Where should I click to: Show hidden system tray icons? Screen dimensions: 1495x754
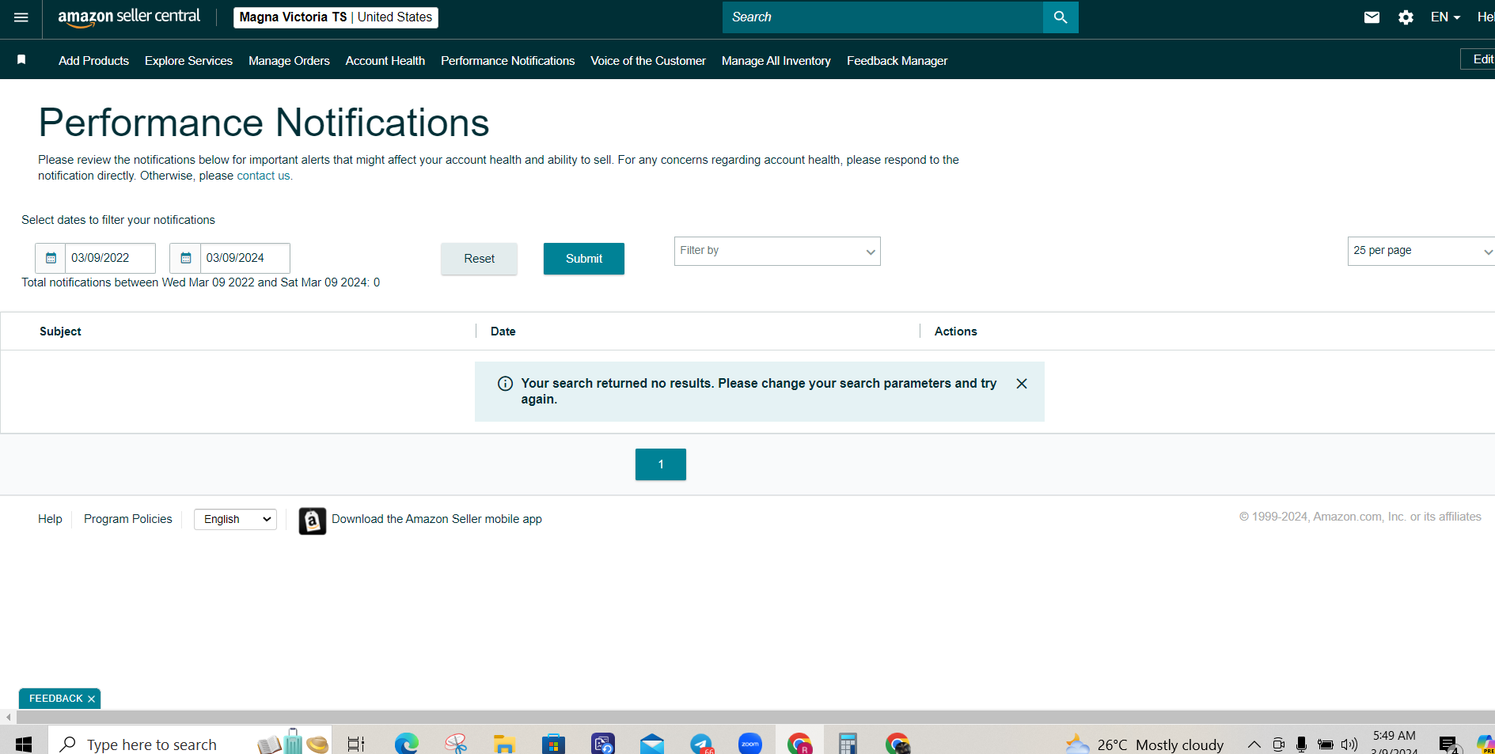click(x=1254, y=744)
